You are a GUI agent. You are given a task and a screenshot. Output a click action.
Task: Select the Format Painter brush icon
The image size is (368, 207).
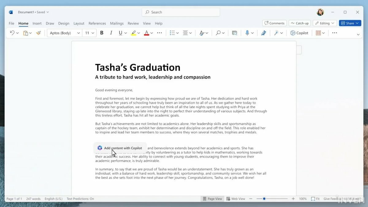pos(38,33)
